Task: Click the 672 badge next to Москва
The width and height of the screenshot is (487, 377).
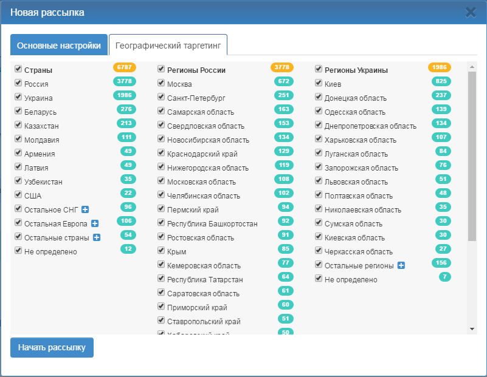Action: pos(283,81)
